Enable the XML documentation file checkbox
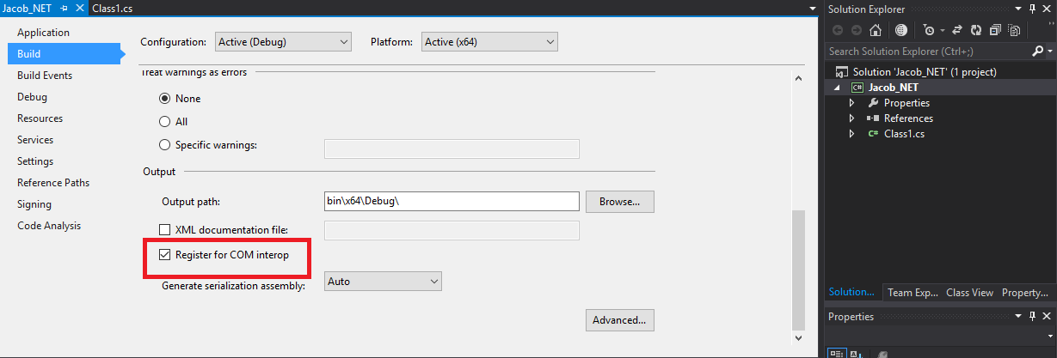 click(166, 230)
